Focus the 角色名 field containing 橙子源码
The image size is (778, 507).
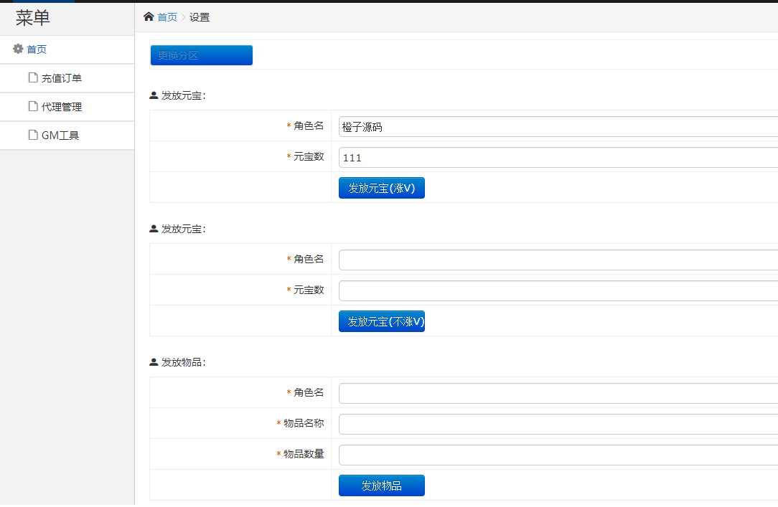pos(558,127)
